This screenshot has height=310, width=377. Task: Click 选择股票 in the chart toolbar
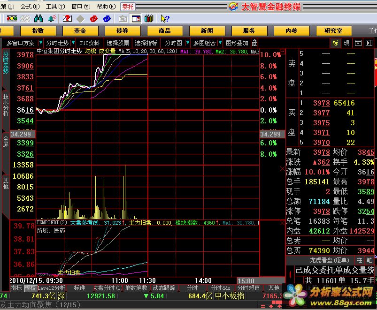coord(118,43)
